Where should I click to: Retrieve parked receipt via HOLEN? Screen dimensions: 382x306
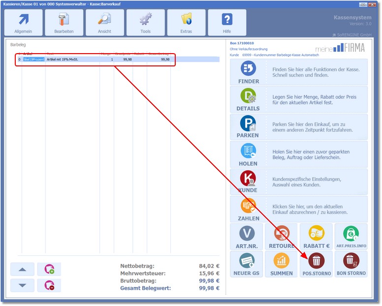pyautogui.click(x=248, y=154)
